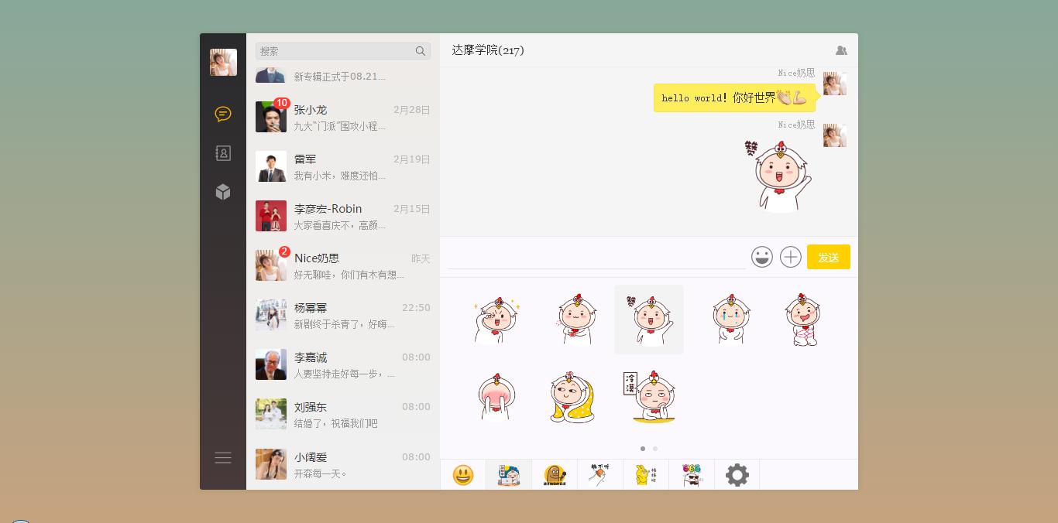View group members of 达摩学院
The width and height of the screenshot is (1058, 523).
tap(841, 50)
